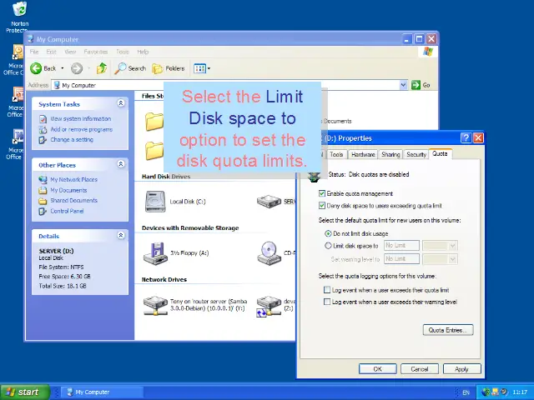Click My Computer taskbar button
534x400 pixels.
[x=102, y=392]
